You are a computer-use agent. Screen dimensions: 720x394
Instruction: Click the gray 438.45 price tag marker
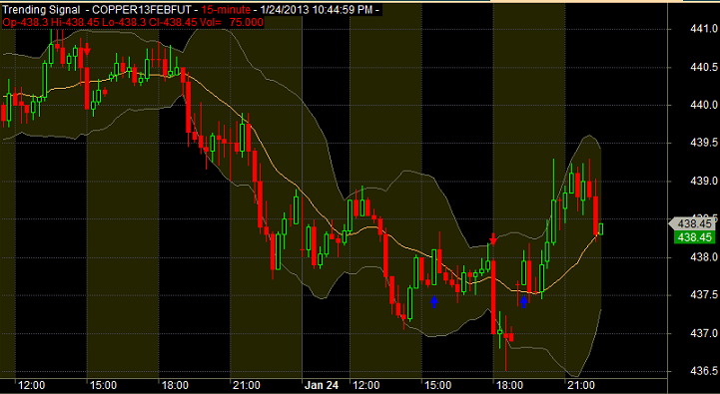tap(691, 223)
